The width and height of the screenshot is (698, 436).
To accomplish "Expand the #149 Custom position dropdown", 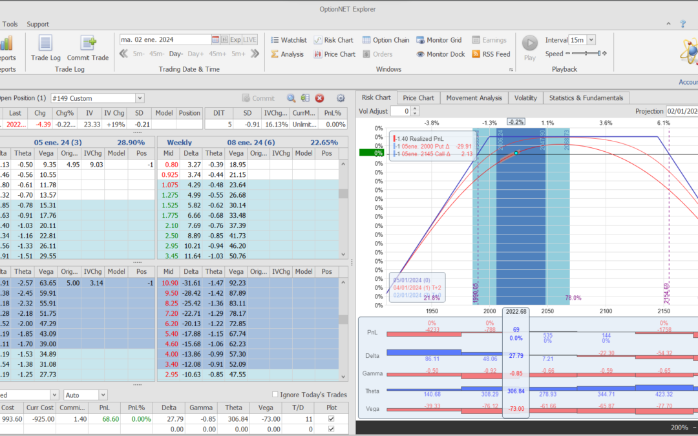I will [140, 98].
